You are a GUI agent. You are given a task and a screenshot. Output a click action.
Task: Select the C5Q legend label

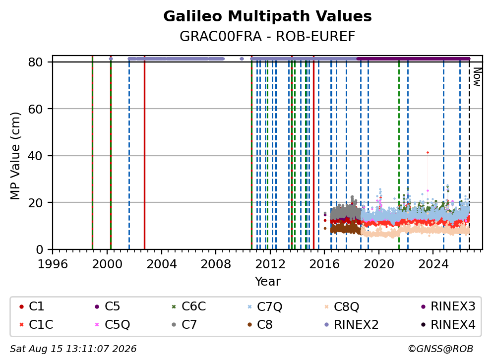(x=118, y=325)
